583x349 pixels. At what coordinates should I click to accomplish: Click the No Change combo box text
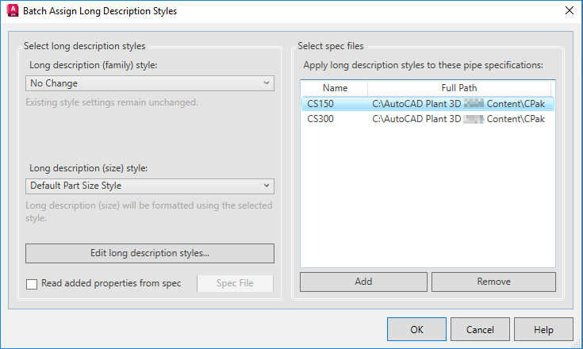(x=54, y=83)
